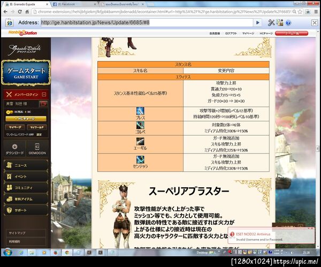Click the ゴルペ skill icon
Viewport: 321px width, 267px height.
(140, 125)
